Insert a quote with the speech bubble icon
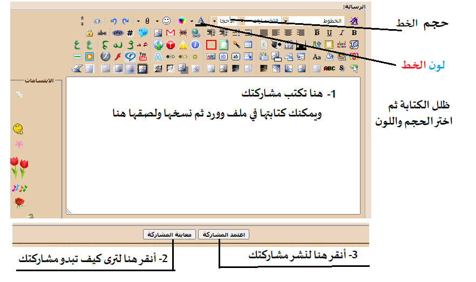476x282 pixels. point(142,33)
